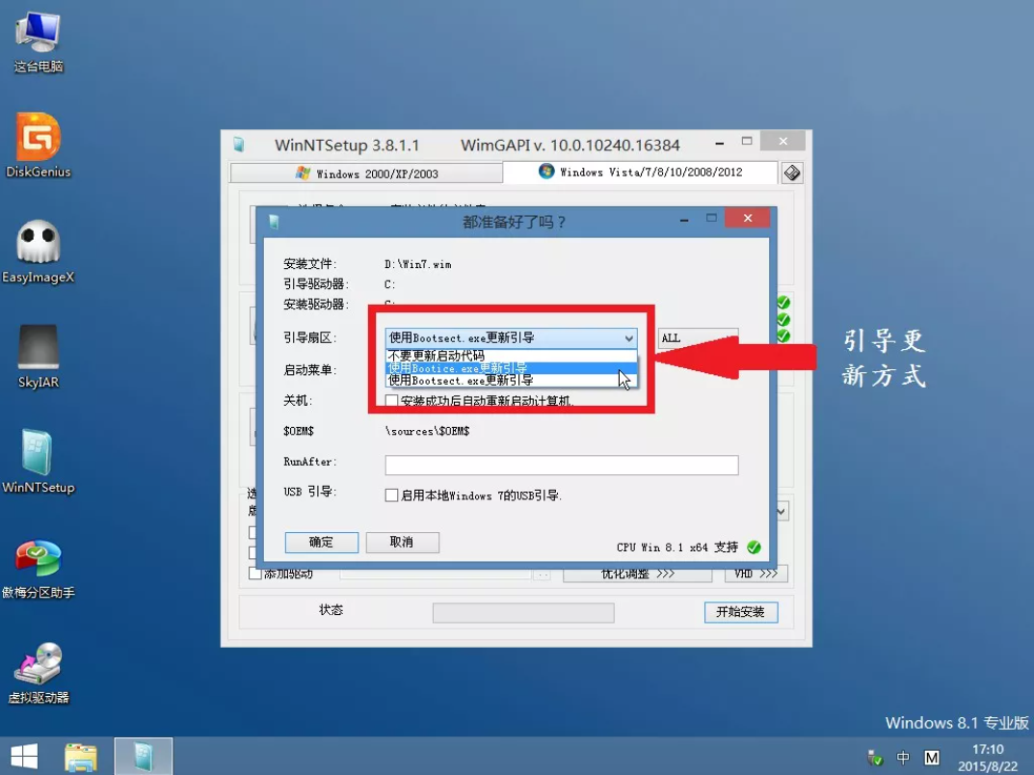The height and width of the screenshot is (775, 1034).
Task: Open the WinNTSetup desktop shortcut
Action: [39, 461]
